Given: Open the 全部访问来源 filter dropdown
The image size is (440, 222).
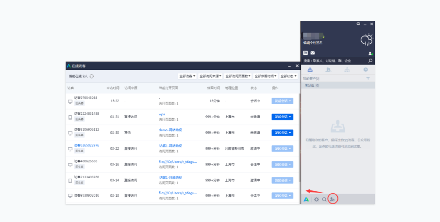Looking at the screenshot, I should (x=211, y=76).
